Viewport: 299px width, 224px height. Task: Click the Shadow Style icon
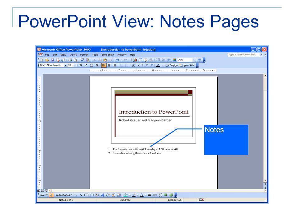(x=166, y=195)
